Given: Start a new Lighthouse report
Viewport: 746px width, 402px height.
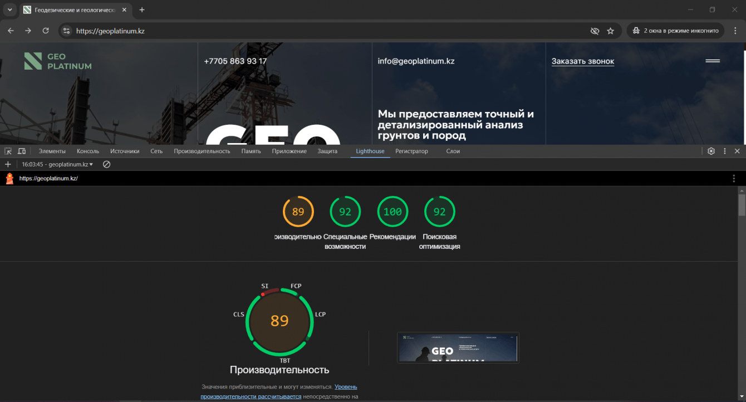Looking at the screenshot, I should click(x=8, y=164).
